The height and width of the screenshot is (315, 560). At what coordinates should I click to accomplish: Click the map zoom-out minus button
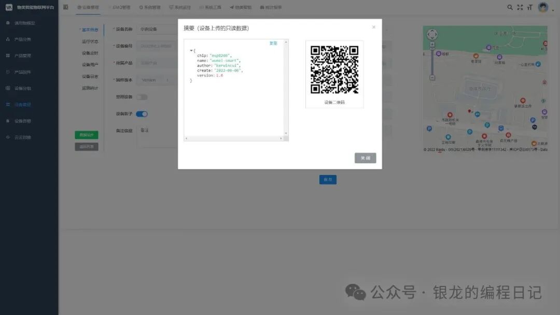tap(432, 77)
